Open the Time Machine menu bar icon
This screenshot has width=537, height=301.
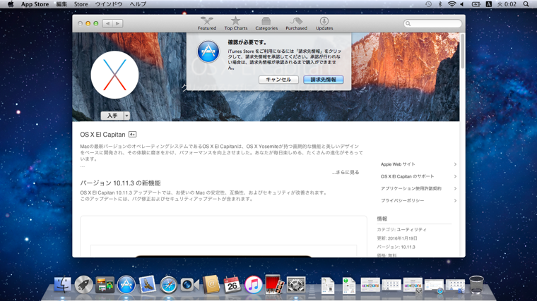point(428,4)
